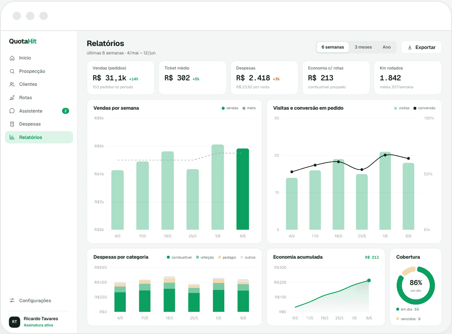This screenshot has height=334, width=452.
Task: Click vencidos · 9 legend entry
Action: pos(408,319)
